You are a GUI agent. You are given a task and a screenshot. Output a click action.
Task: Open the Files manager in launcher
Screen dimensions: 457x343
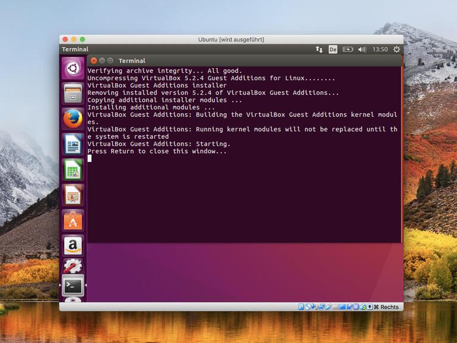coord(73,93)
